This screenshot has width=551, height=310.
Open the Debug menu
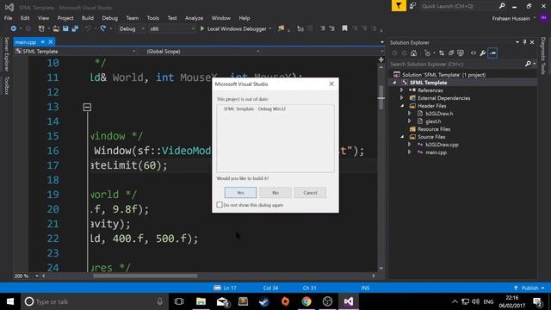109,18
